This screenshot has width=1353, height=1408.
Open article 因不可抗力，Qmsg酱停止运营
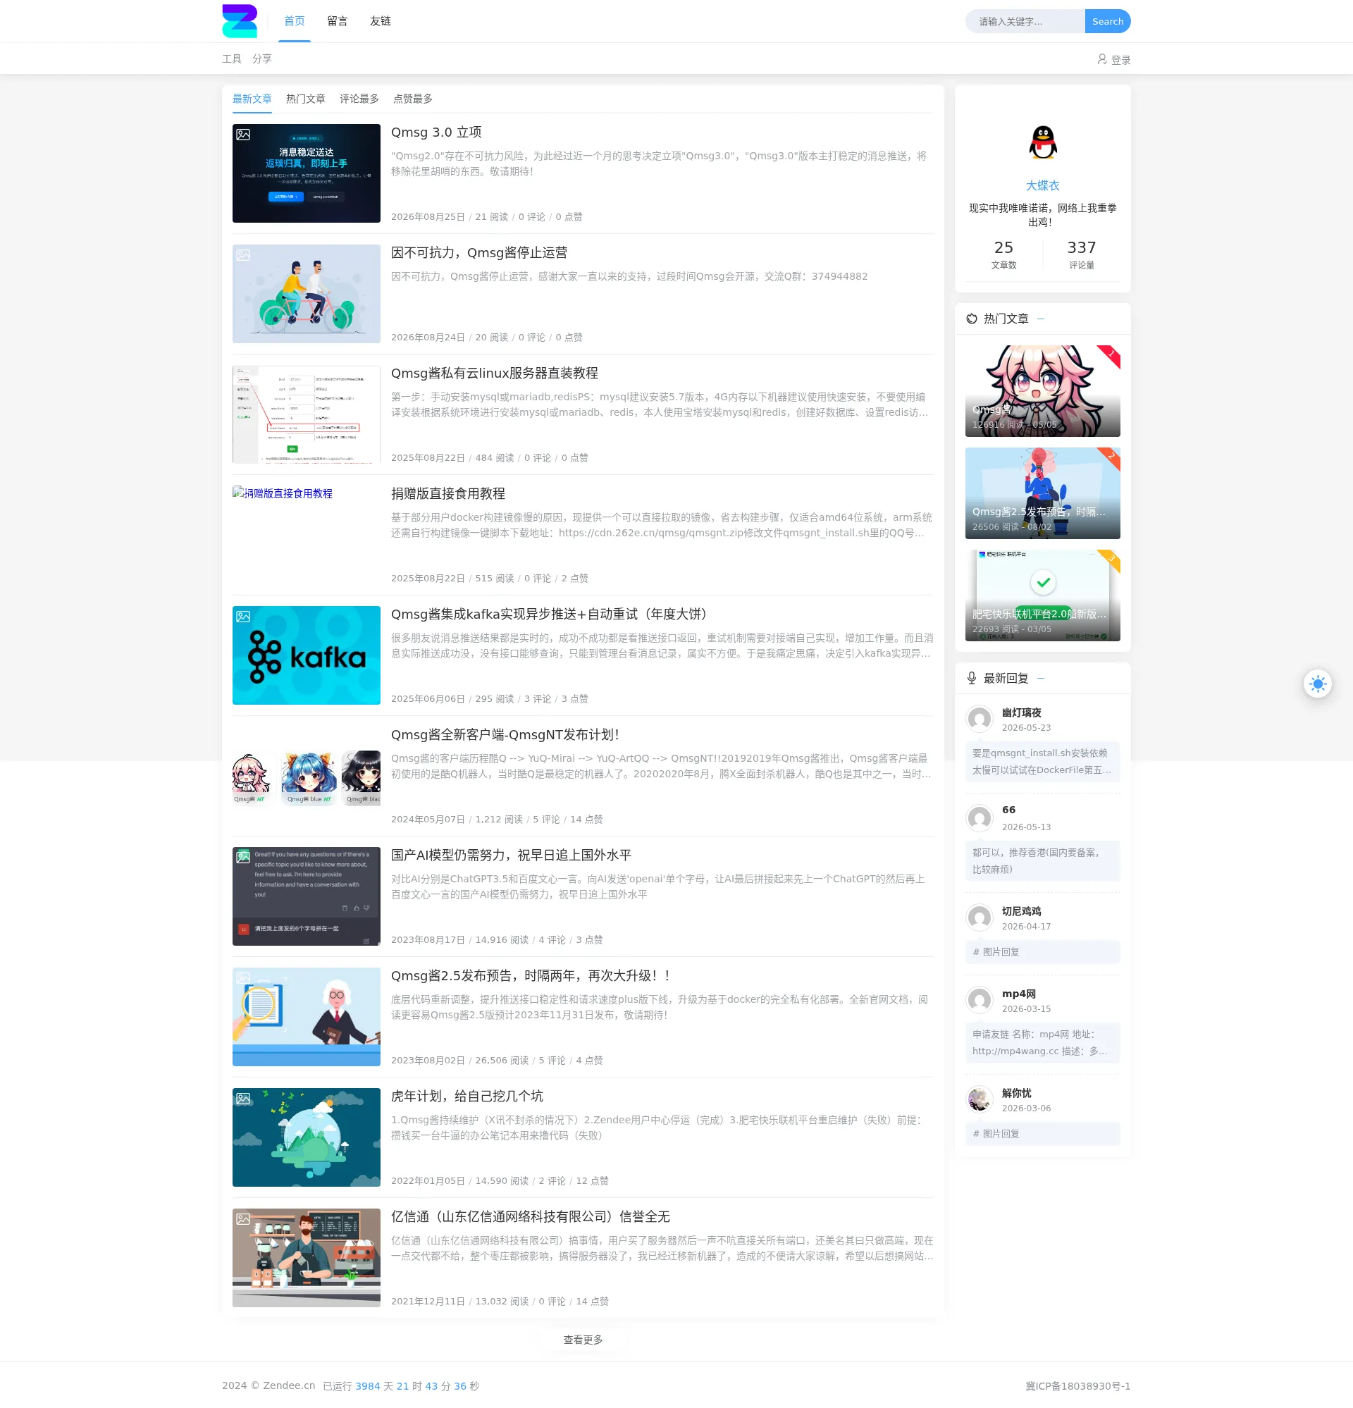[479, 253]
